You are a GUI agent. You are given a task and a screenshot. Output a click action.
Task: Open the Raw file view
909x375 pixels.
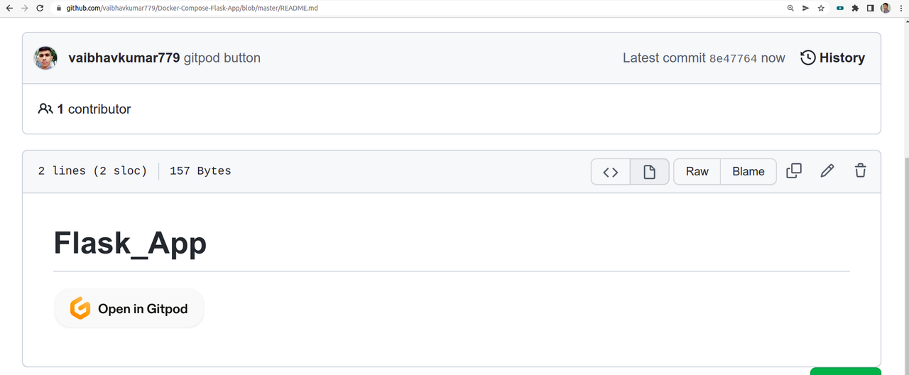click(697, 171)
